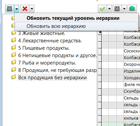Choose 'Обновить всю иерархию' menu entry
The width and height of the screenshot is (140, 126).
click(76, 26)
